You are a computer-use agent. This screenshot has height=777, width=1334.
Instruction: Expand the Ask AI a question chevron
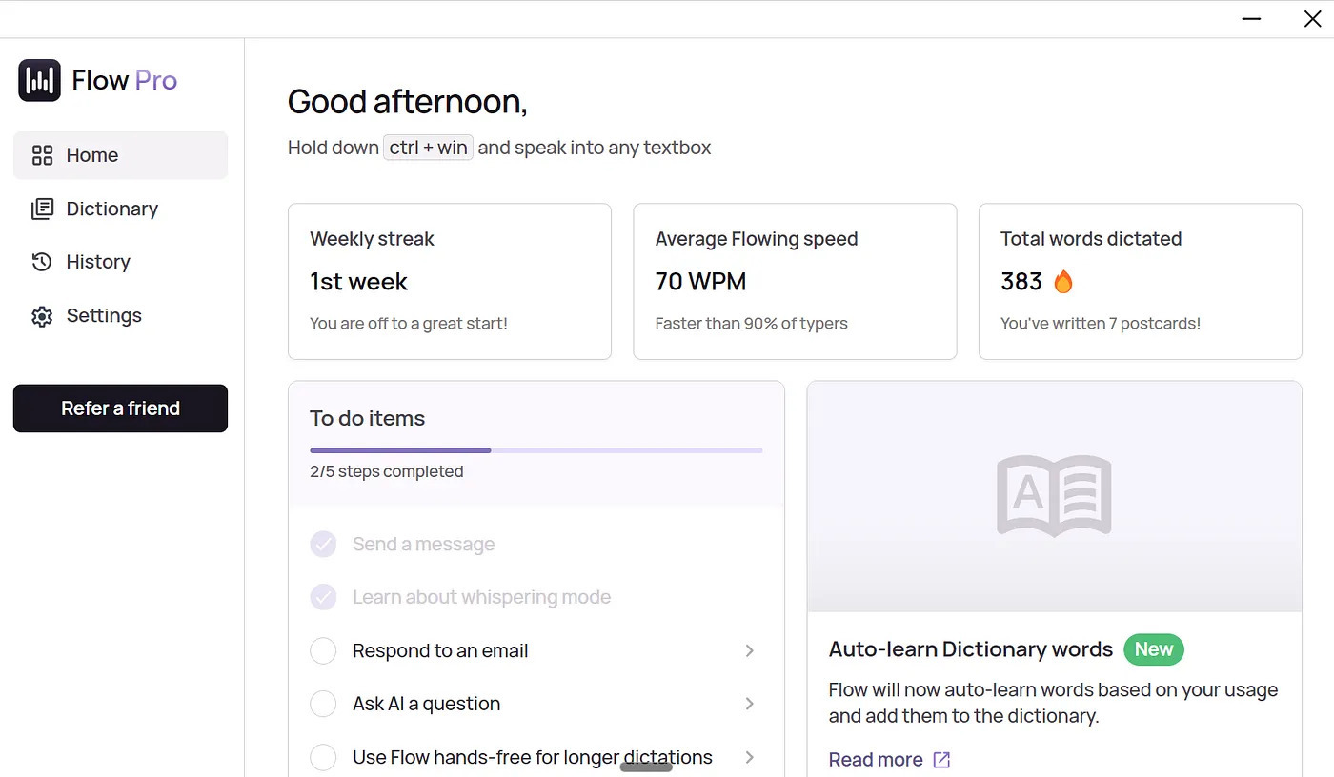(x=750, y=704)
